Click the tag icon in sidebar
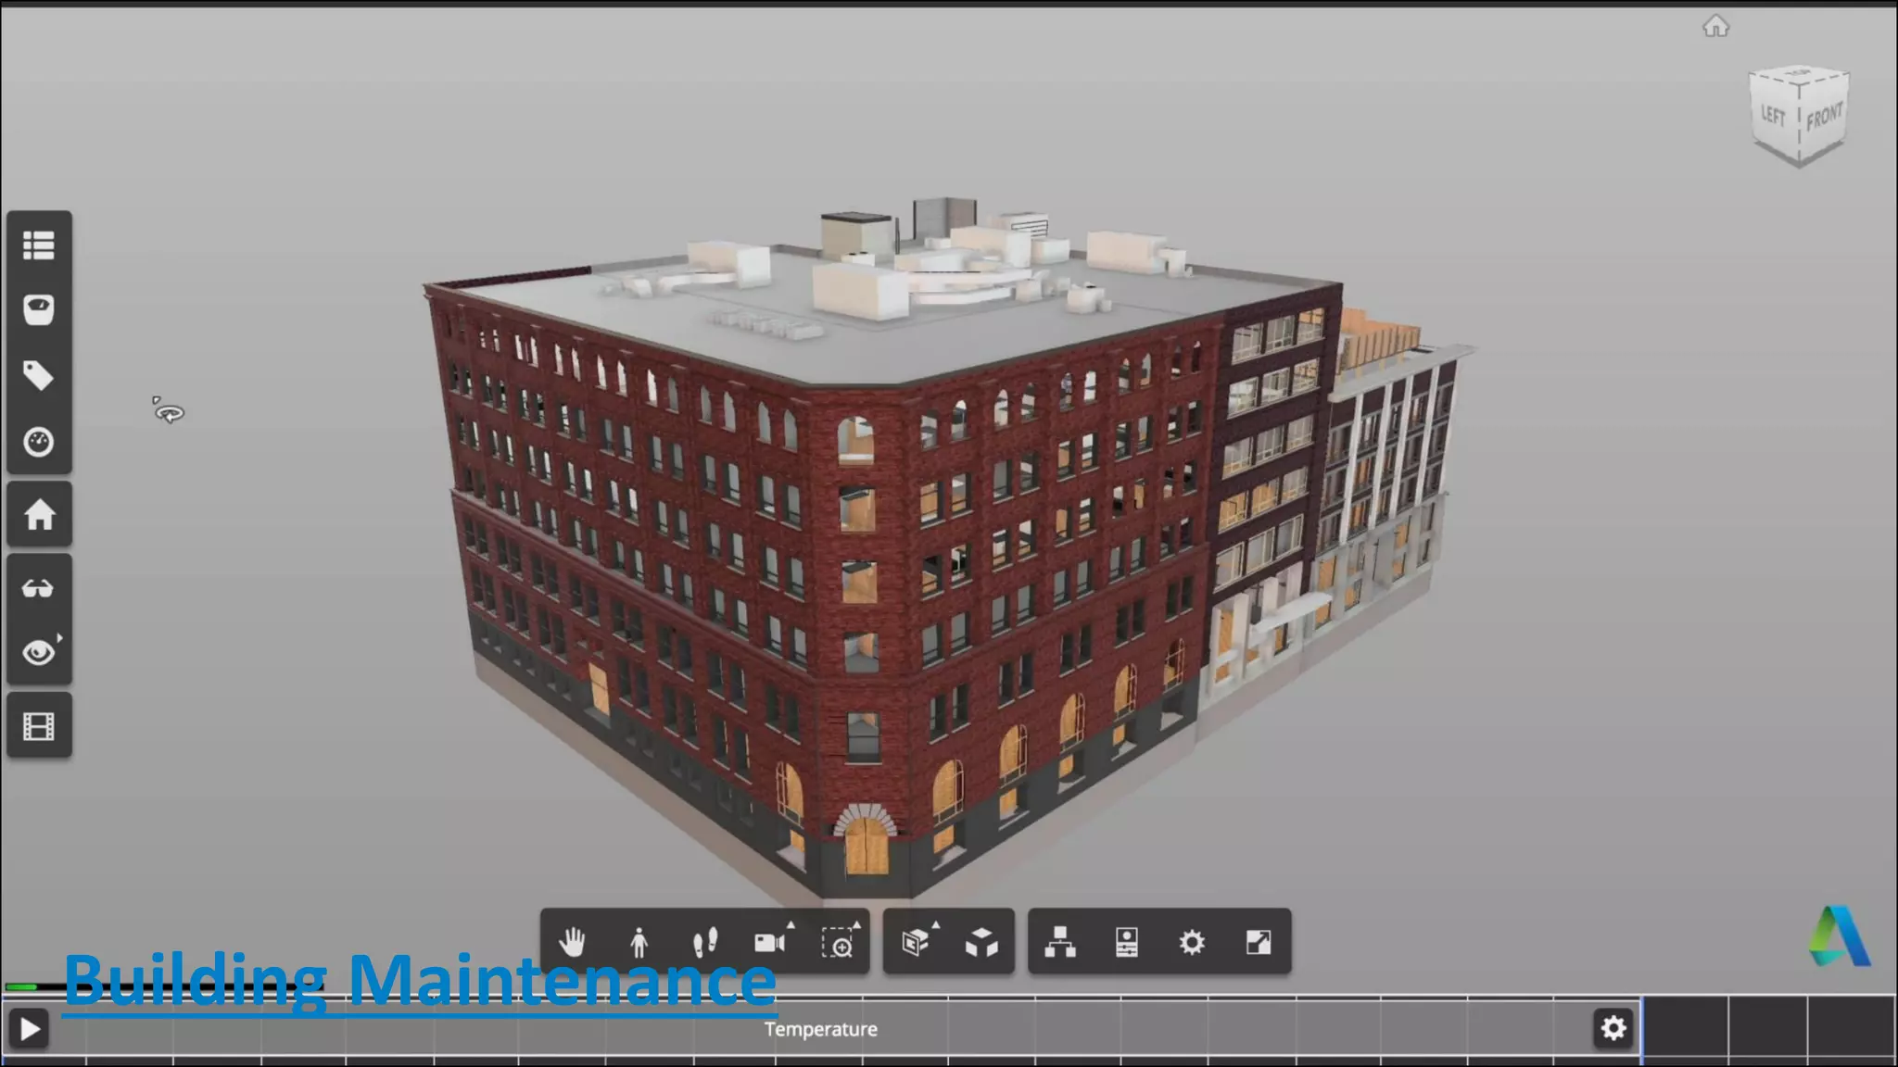Viewport: 1898px width, 1067px height. (x=39, y=376)
